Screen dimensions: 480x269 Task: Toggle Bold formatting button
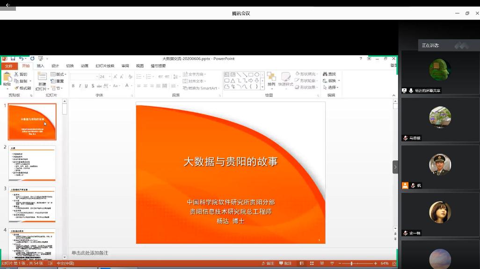point(73,86)
